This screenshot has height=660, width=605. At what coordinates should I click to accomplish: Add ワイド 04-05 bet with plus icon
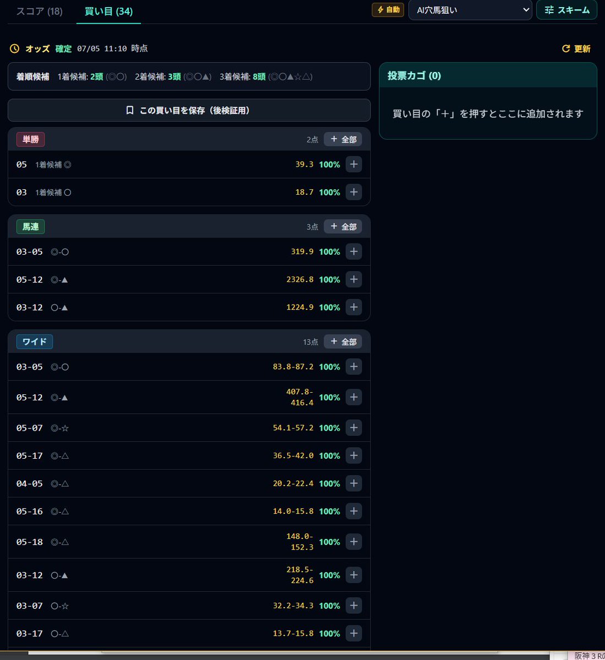[x=353, y=483]
